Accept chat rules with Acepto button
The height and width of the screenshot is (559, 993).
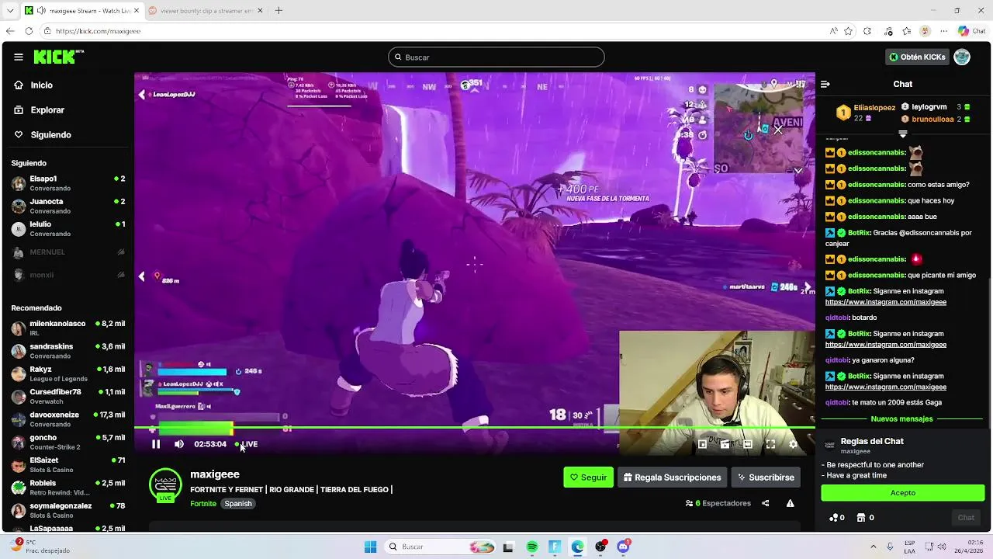click(x=903, y=493)
